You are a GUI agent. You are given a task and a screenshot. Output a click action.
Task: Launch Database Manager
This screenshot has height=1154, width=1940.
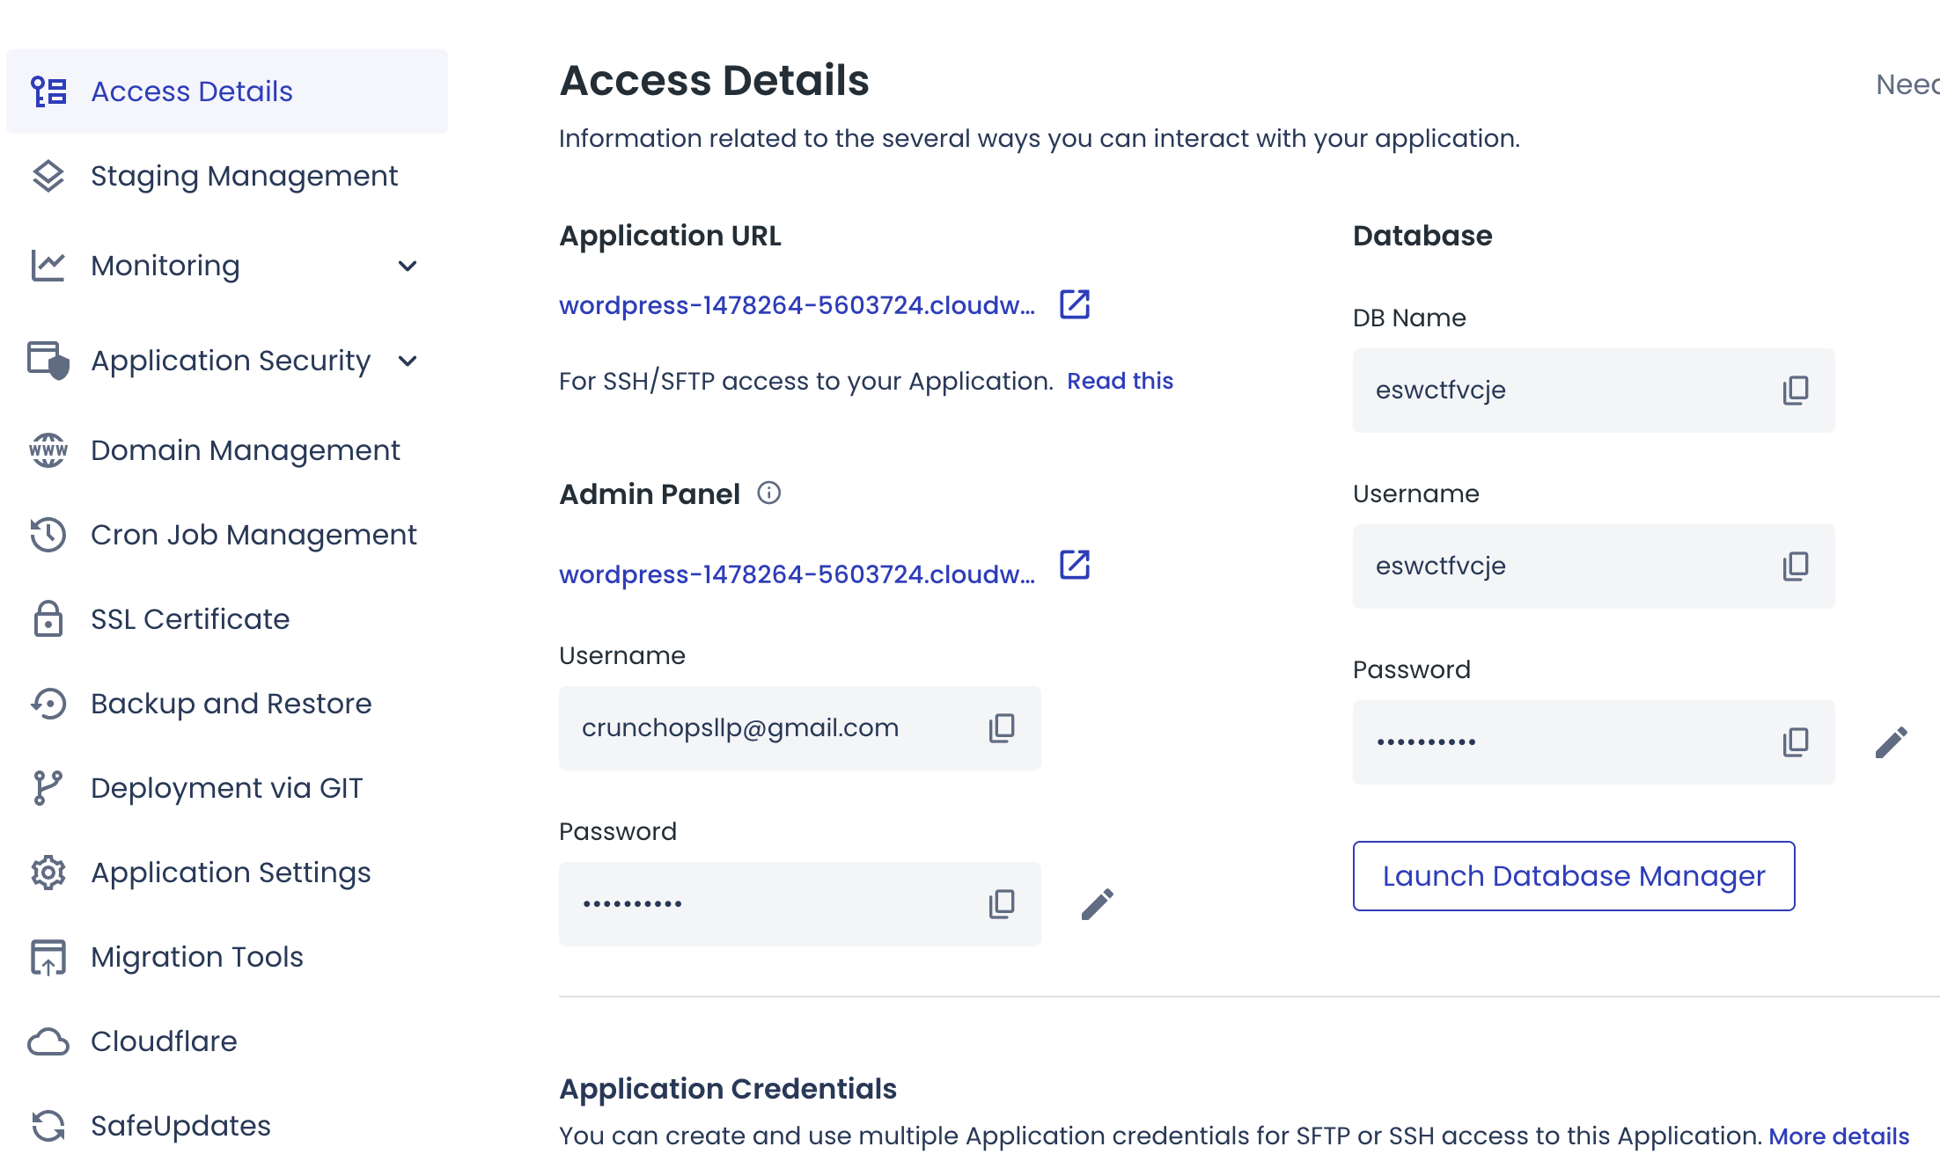click(x=1573, y=876)
